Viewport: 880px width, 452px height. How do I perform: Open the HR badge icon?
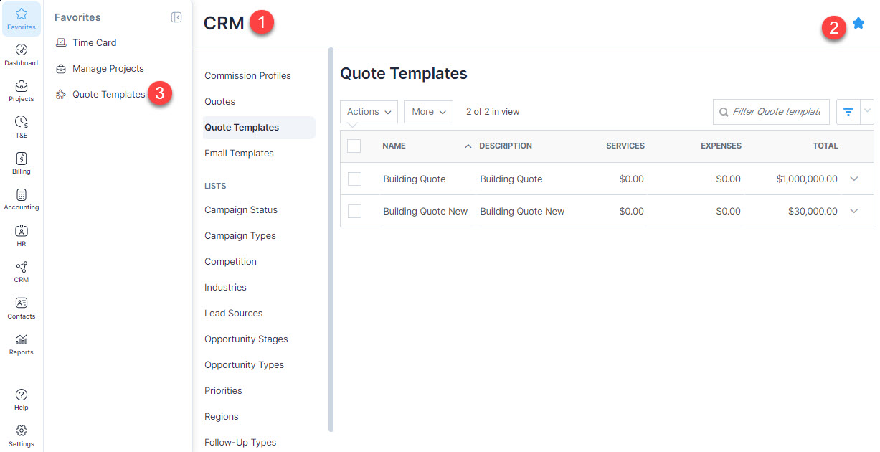click(22, 231)
